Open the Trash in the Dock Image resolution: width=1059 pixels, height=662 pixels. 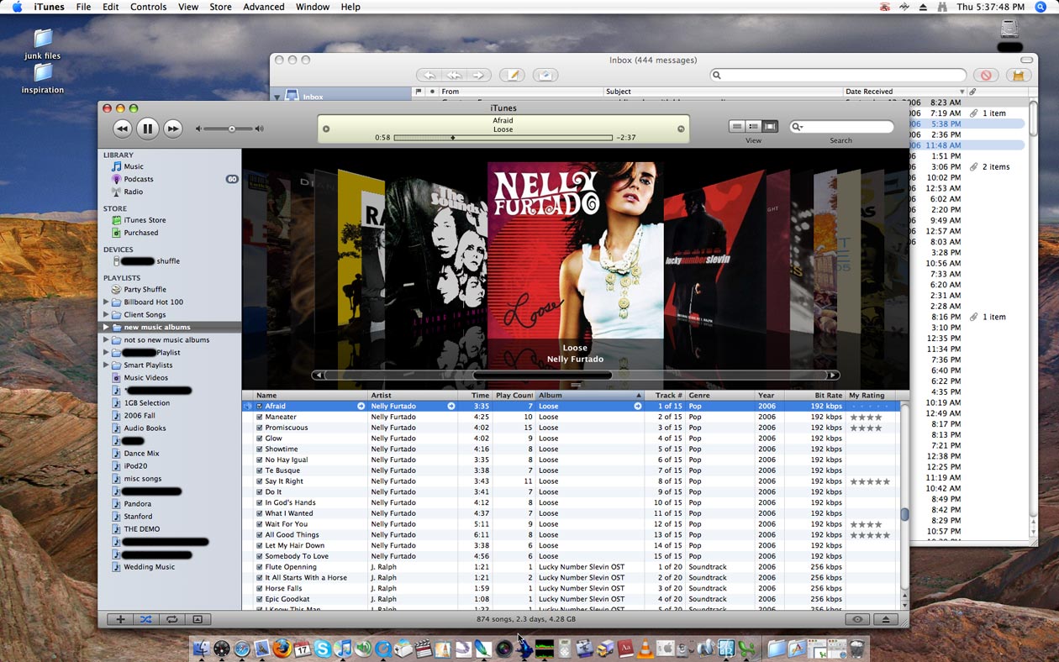[x=856, y=649]
